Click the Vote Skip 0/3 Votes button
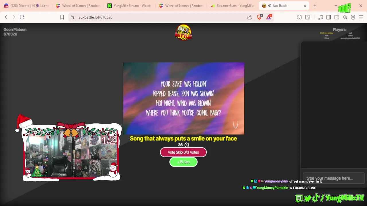 [x=183, y=152]
